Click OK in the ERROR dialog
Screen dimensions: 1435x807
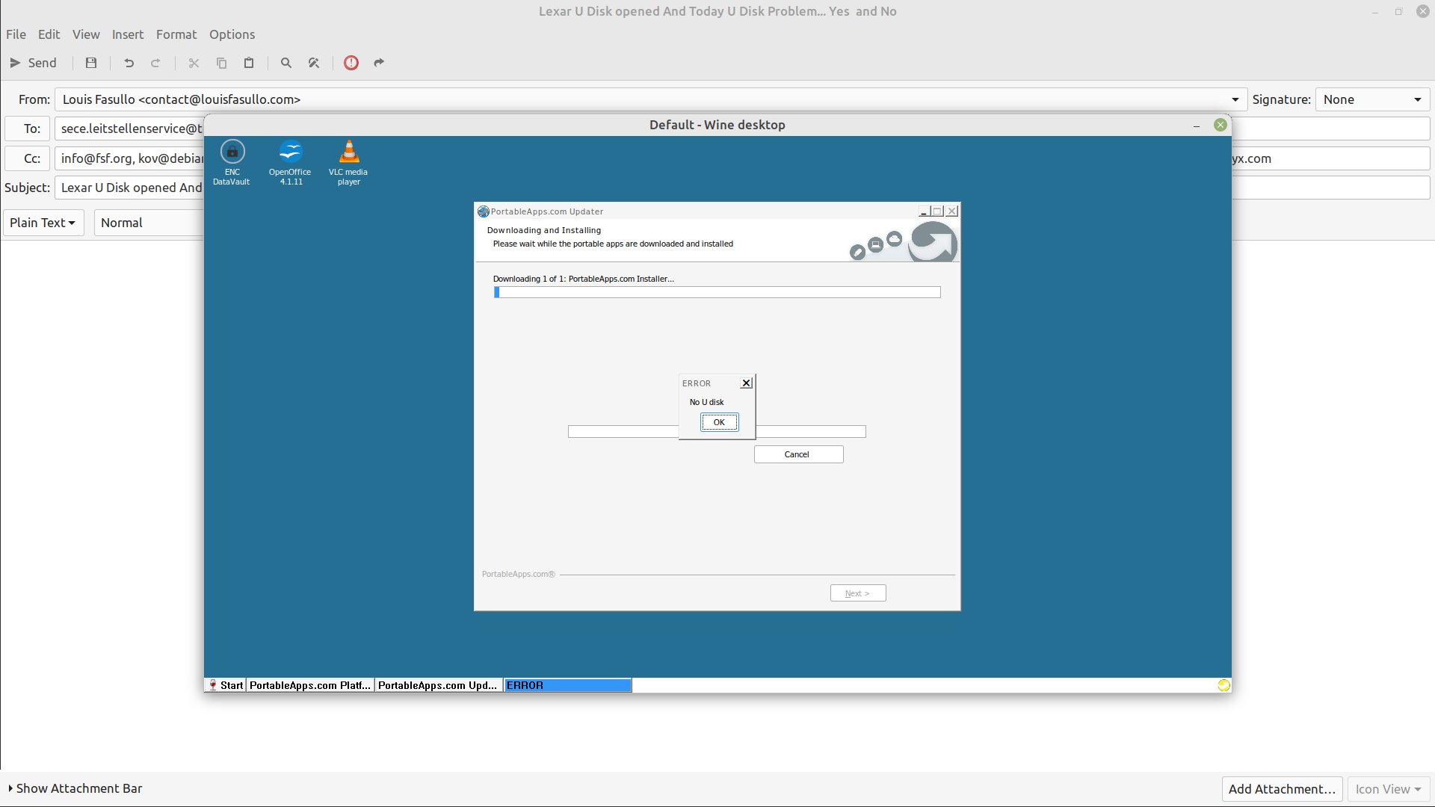coord(719,422)
